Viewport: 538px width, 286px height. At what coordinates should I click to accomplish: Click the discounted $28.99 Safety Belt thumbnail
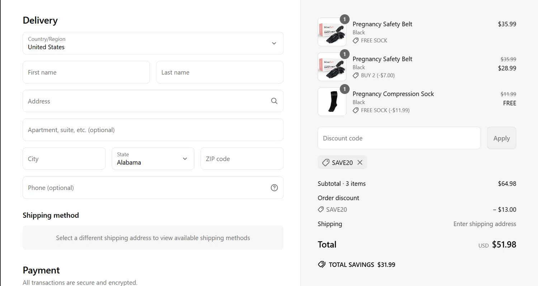(x=332, y=67)
